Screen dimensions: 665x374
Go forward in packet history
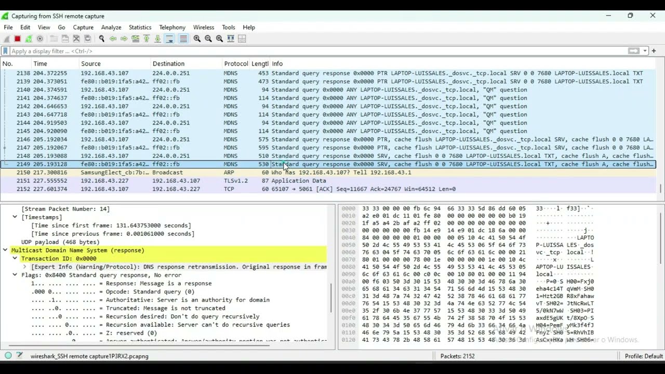124,38
